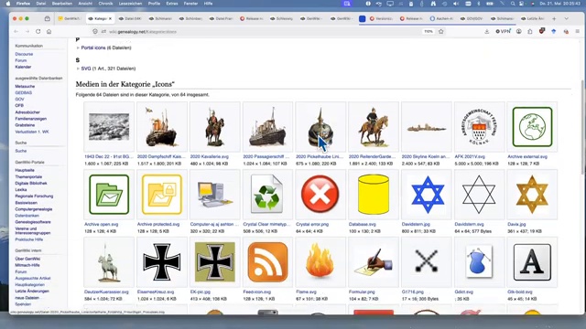Open the Computer-aj aj ashton computer icon

[x=215, y=195]
